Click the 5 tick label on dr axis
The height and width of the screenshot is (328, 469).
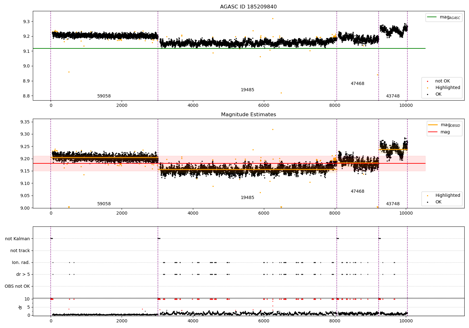28,307
